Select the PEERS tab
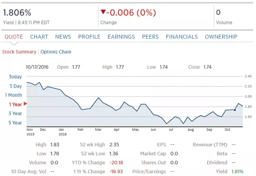 (x=150, y=37)
